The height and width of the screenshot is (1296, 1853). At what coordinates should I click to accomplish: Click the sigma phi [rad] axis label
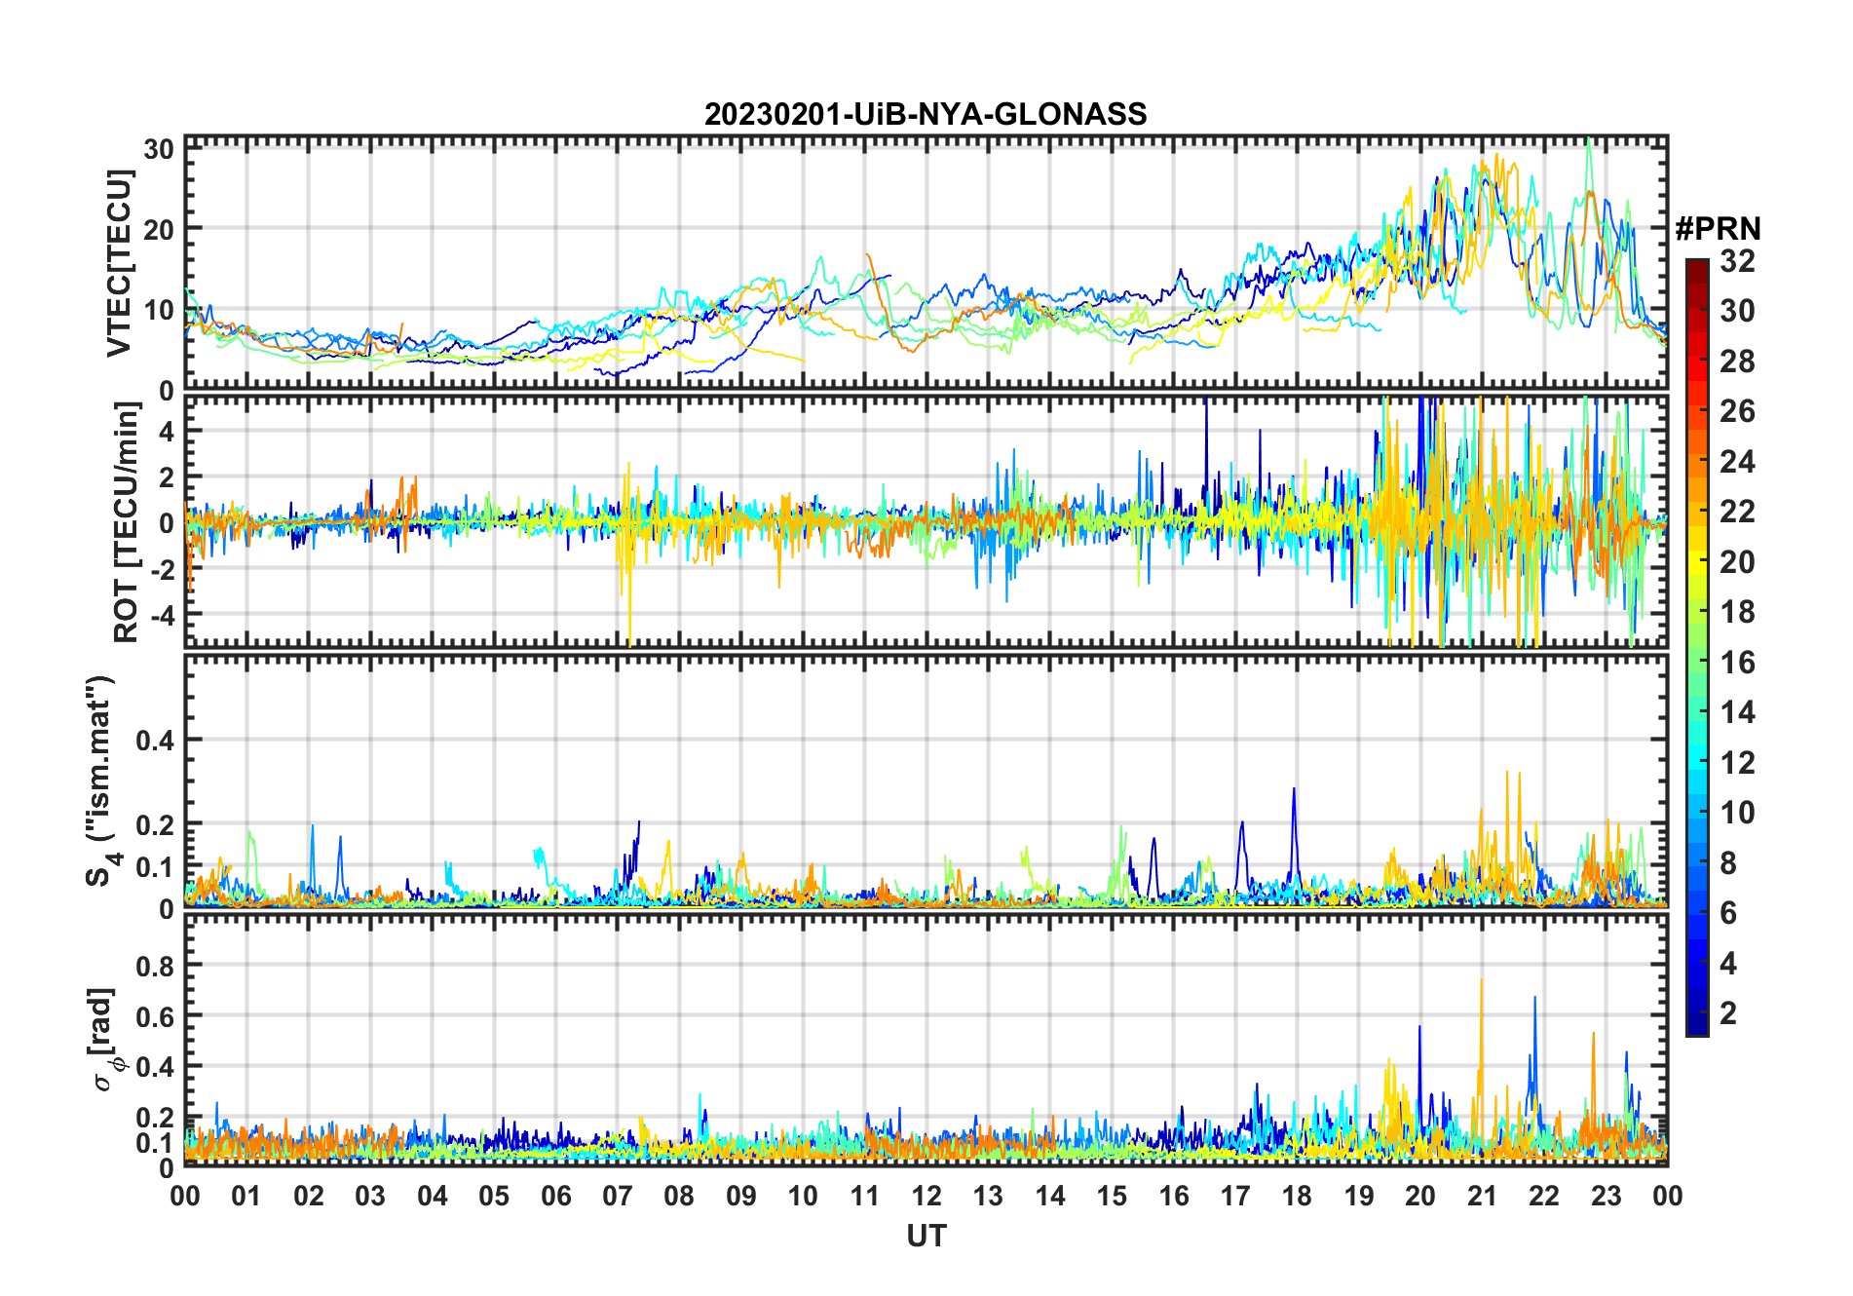103,1039
